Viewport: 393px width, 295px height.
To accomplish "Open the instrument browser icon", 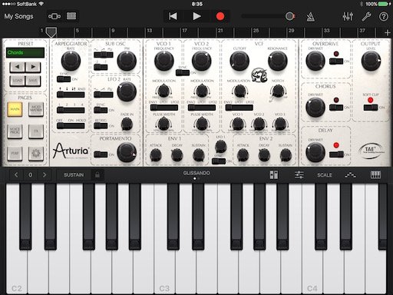I will (54, 16).
